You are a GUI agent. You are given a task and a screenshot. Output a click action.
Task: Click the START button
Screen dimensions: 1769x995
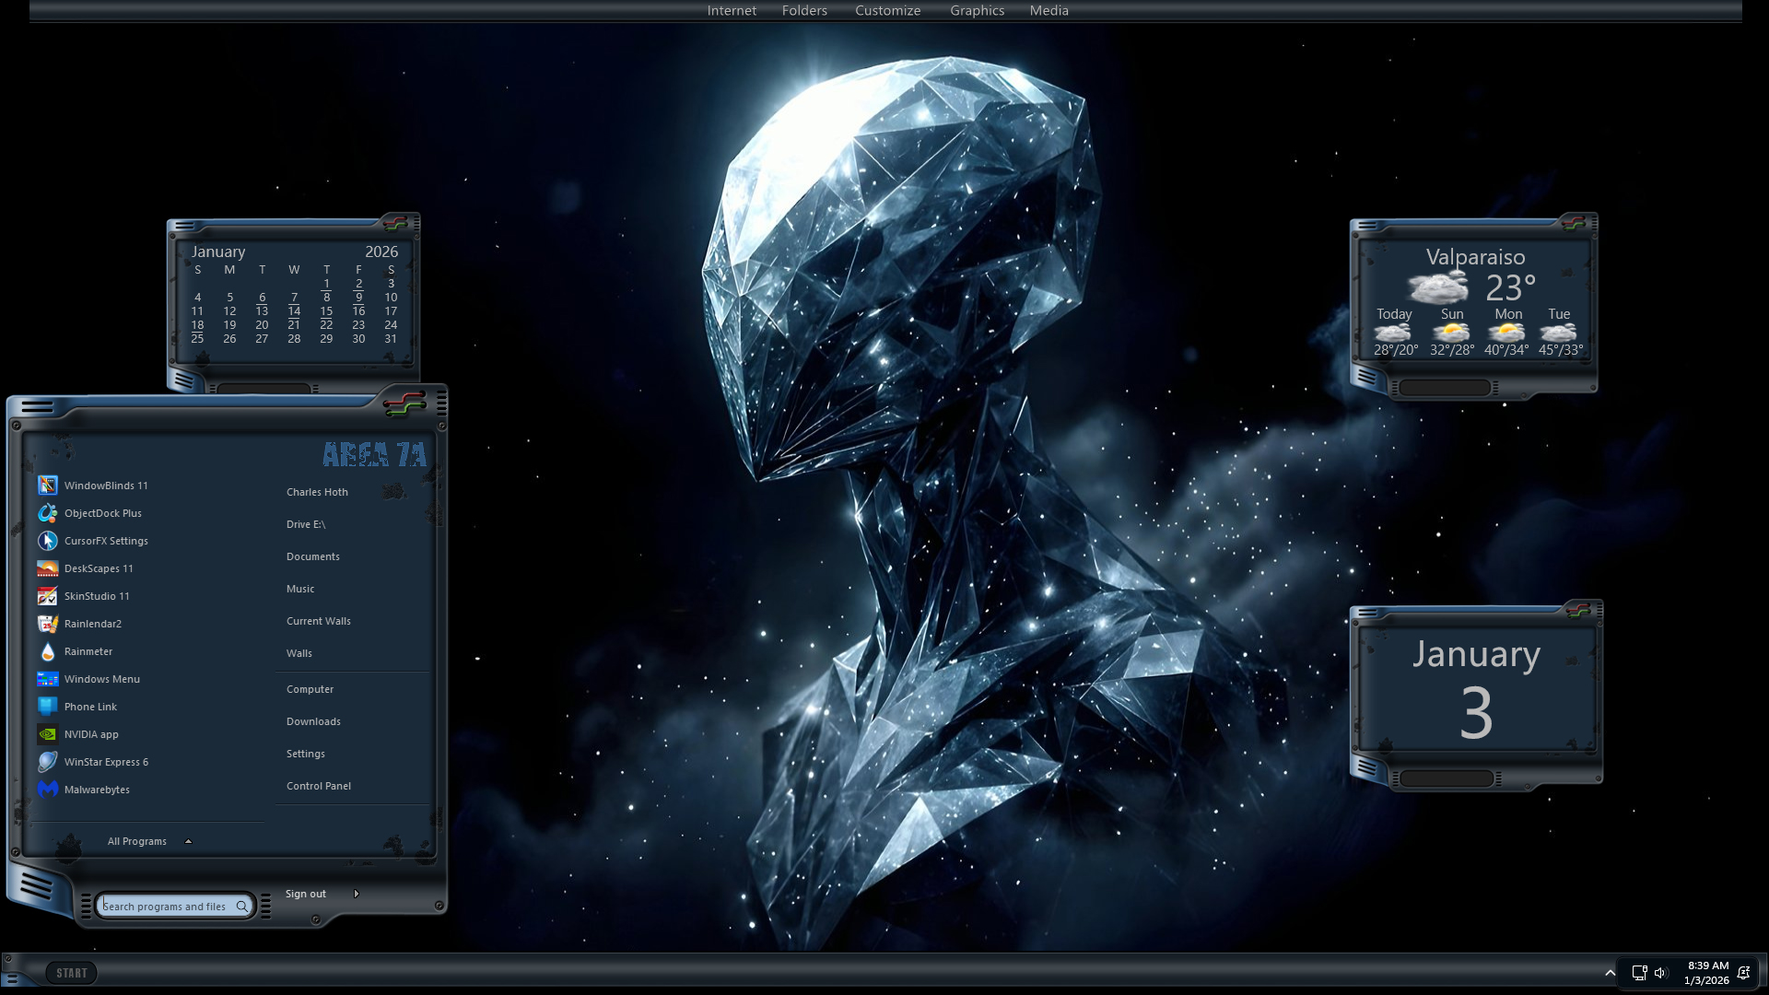click(x=72, y=973)
